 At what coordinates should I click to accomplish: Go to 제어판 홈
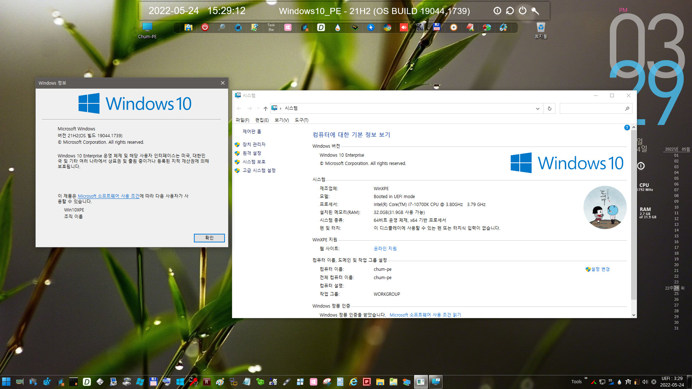252,131
